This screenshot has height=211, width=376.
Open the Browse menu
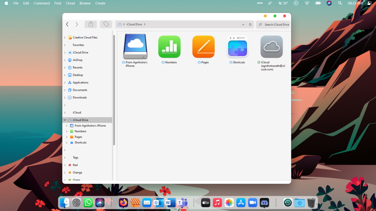[85, 3]
